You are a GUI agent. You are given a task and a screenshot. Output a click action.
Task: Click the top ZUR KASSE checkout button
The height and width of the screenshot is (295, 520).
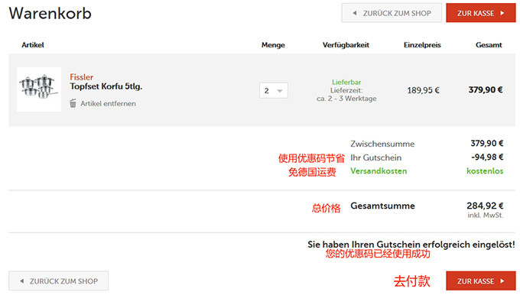pyautogui.click(x=480, y=13)
